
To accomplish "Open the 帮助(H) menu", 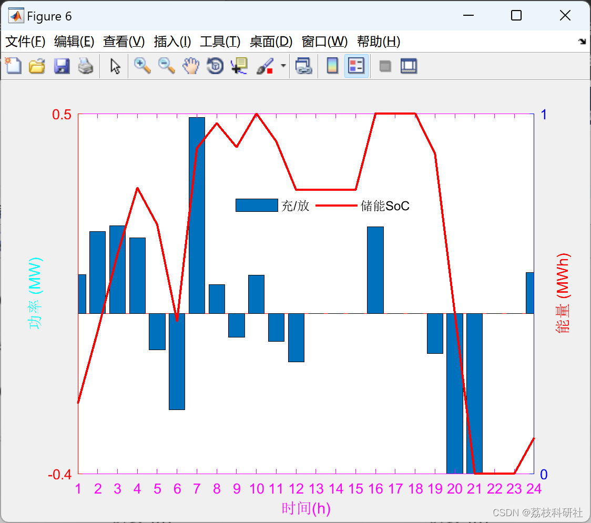I will pyautogui.click(x=379, y=42).
